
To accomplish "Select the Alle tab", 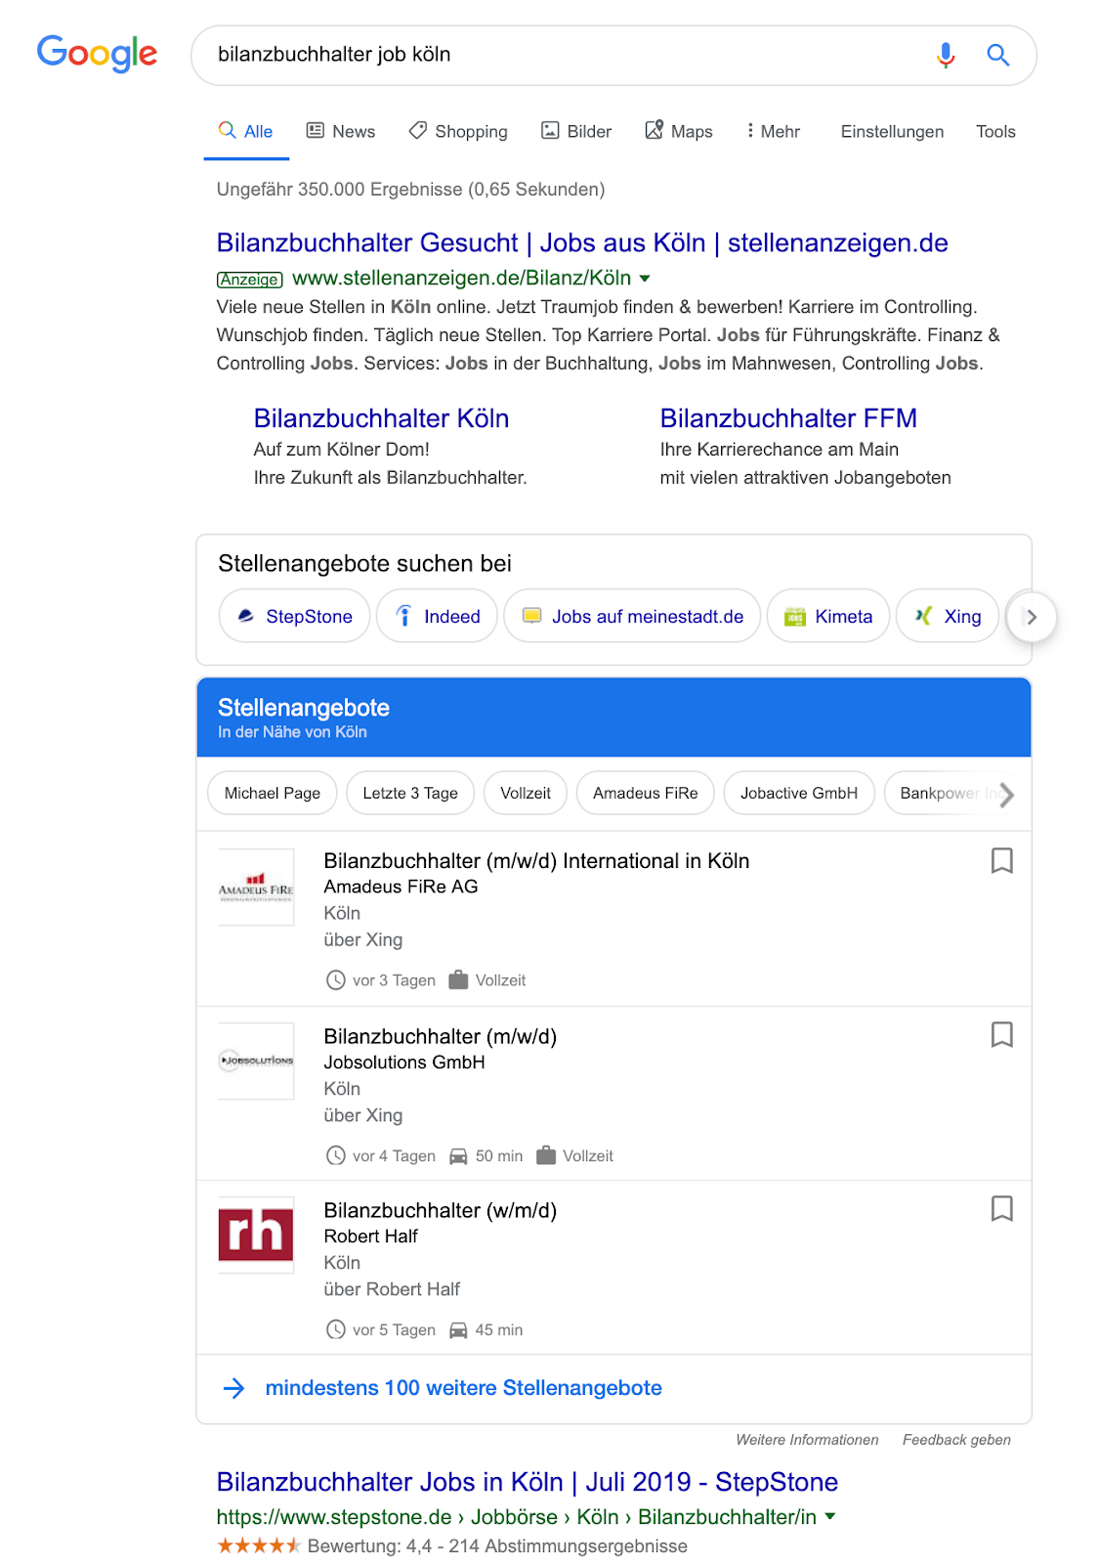I will point(246,131).
